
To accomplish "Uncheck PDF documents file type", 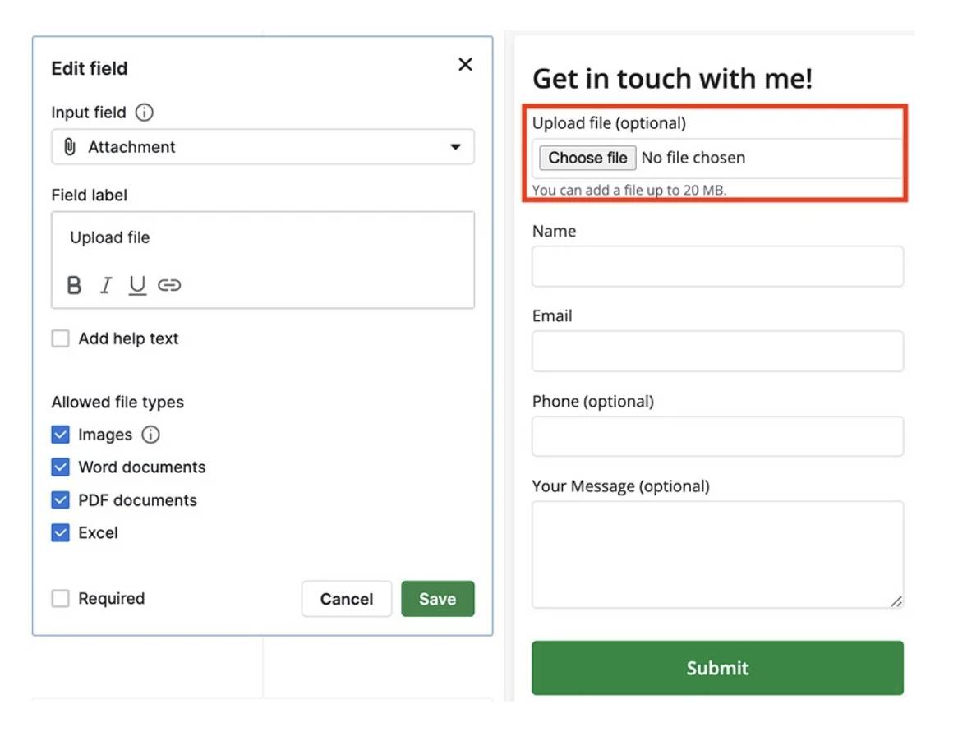I will point(61,500).
